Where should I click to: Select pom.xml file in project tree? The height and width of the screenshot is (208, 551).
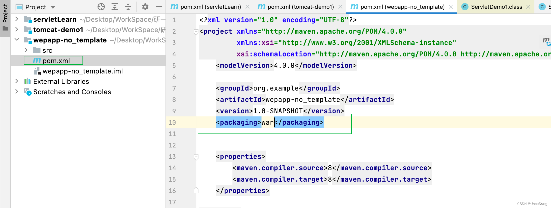56,61
